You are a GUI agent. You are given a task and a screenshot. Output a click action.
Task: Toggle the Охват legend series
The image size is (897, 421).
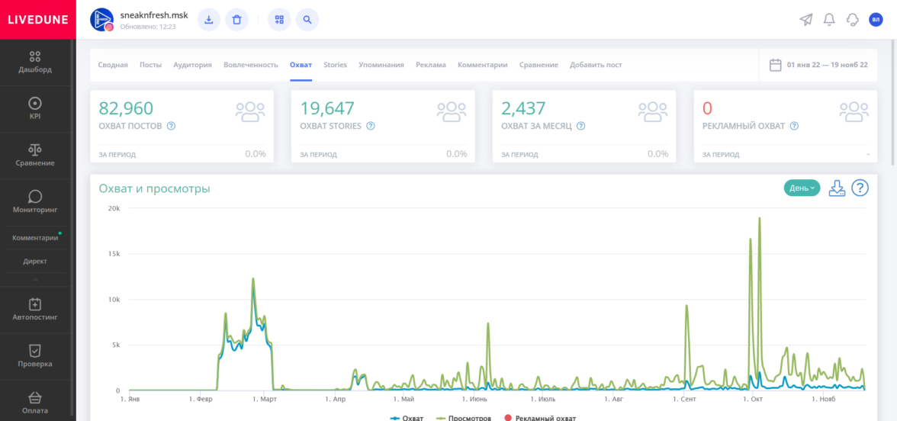point(407,418)
